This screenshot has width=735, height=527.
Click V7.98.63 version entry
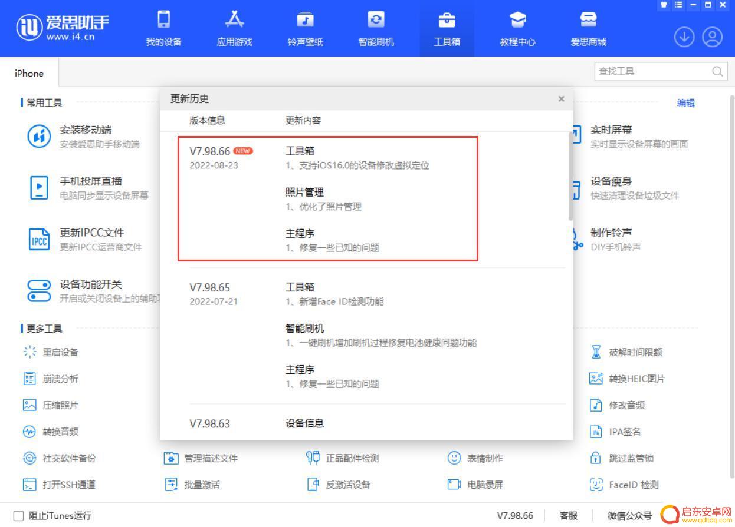click(209, 423)
